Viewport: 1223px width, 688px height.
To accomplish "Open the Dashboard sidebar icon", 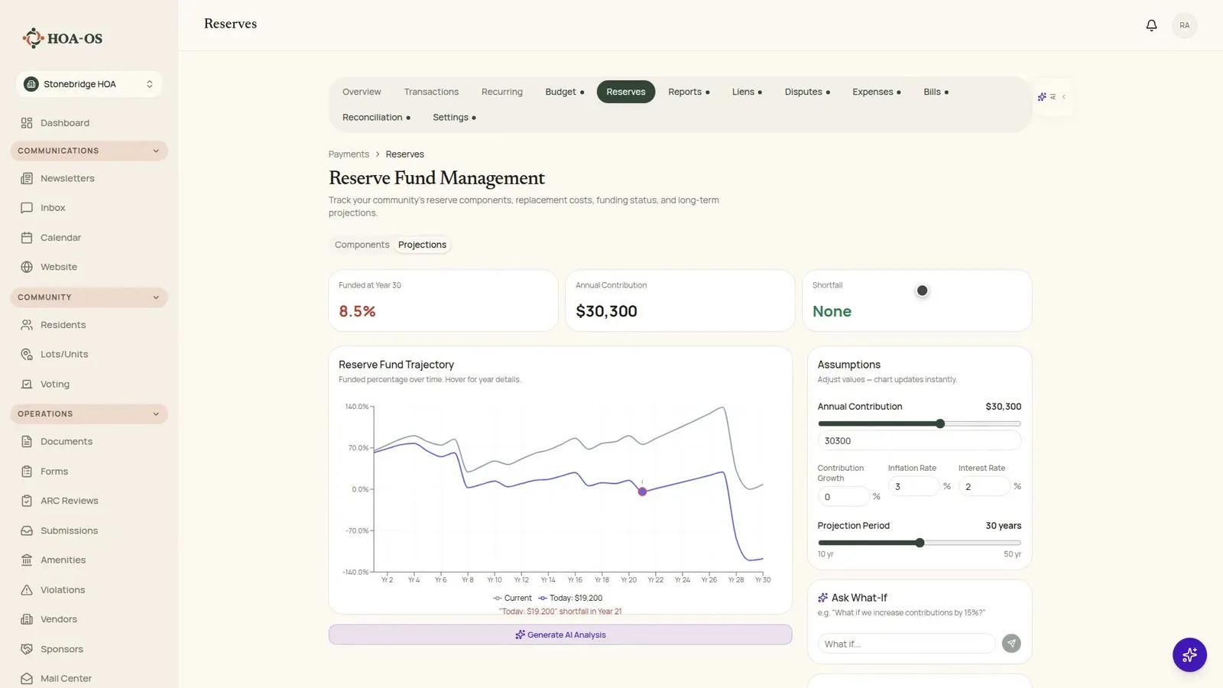I will 27,123.
